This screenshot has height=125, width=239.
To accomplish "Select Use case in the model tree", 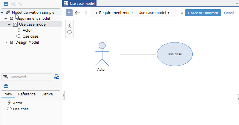I will pos(30,36).
